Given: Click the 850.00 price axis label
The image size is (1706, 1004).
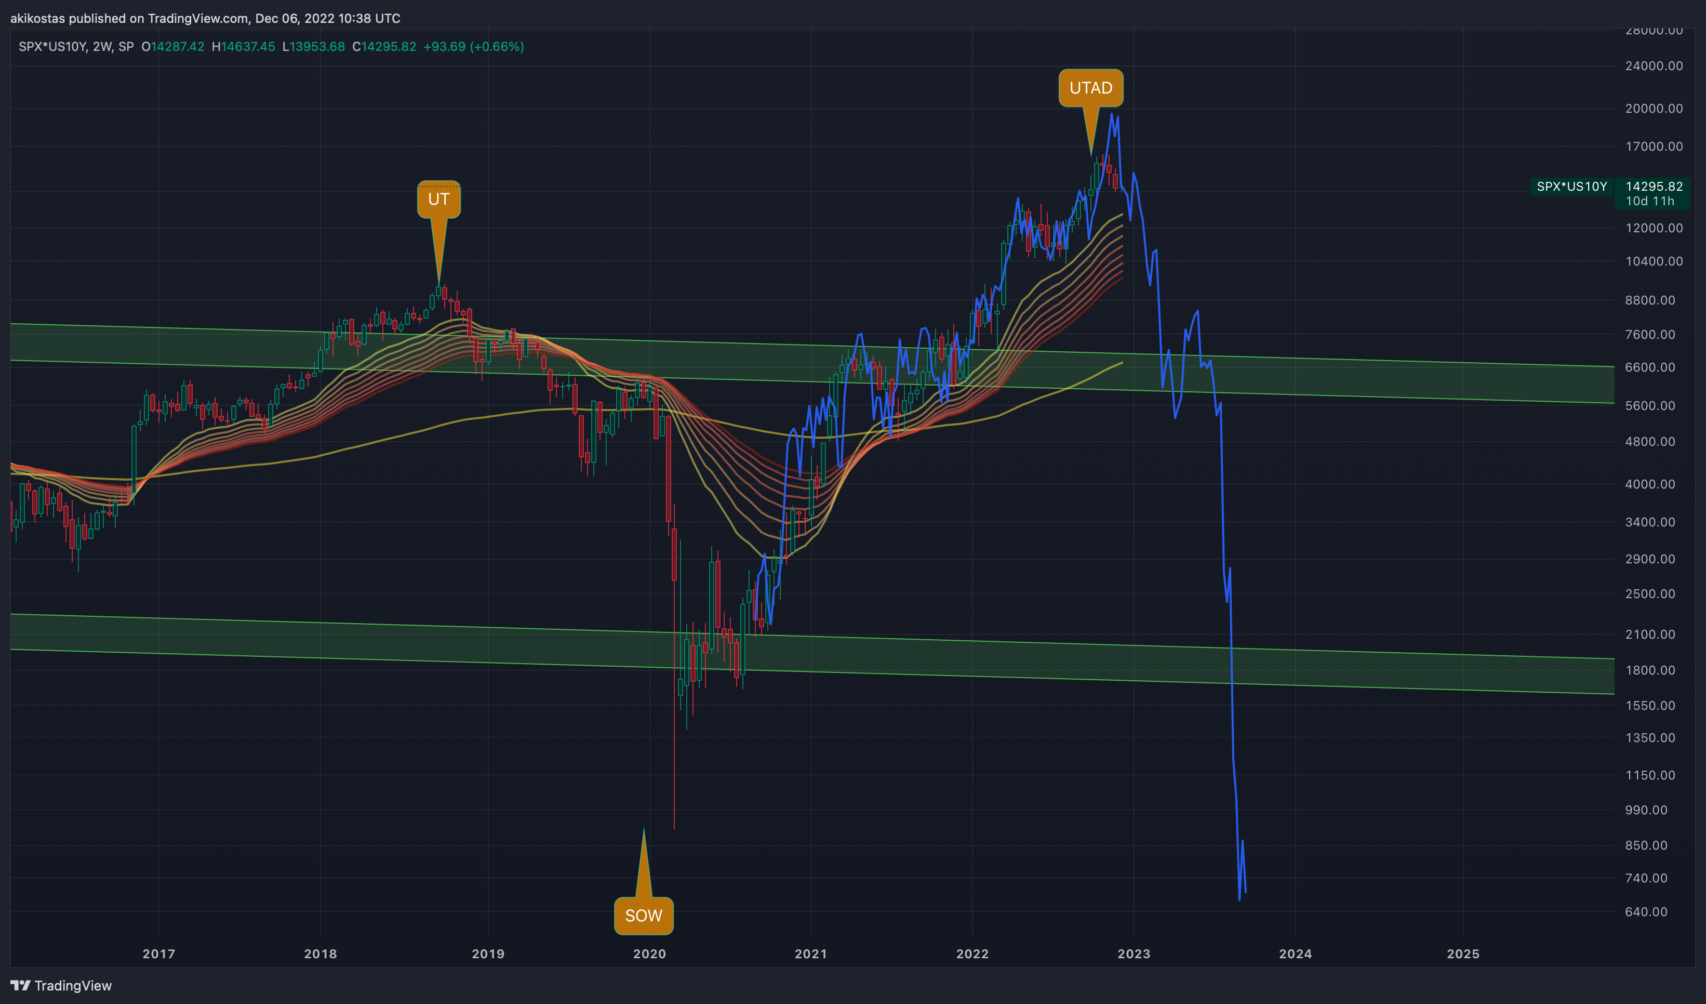Looking at the screenshot, I should [x=1646, y=845].
